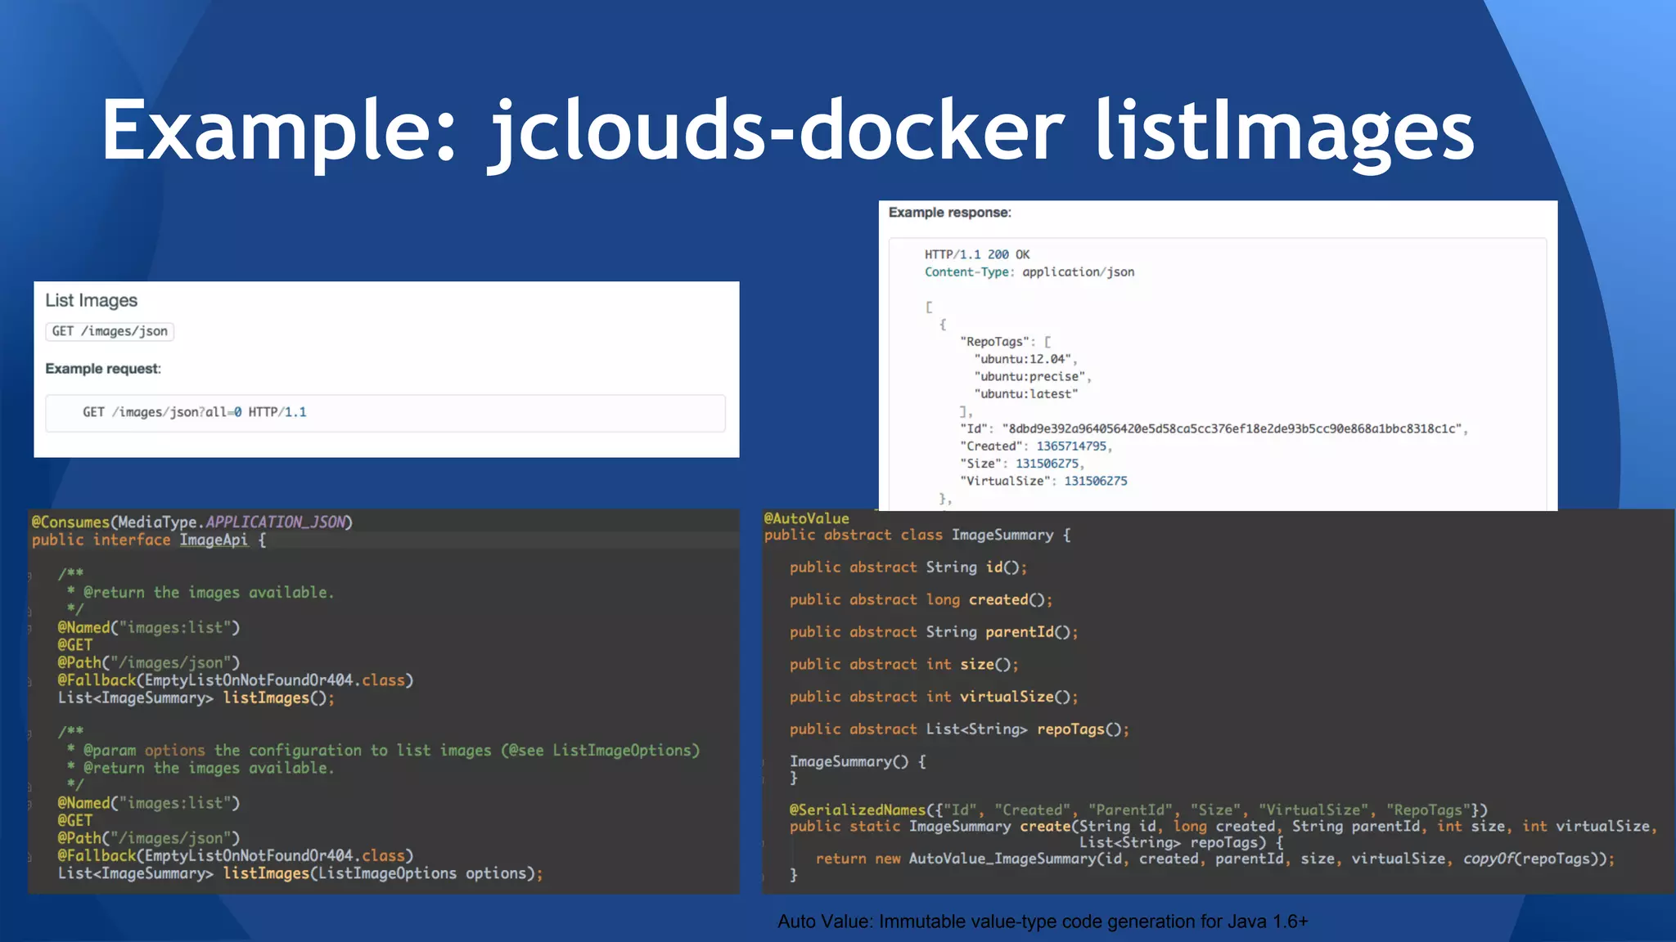Screen dimensions: 1676x942
Task: Click the 'GET /images/json?all=0 HTTP/1.1' request line
Action: pos(195,412)
